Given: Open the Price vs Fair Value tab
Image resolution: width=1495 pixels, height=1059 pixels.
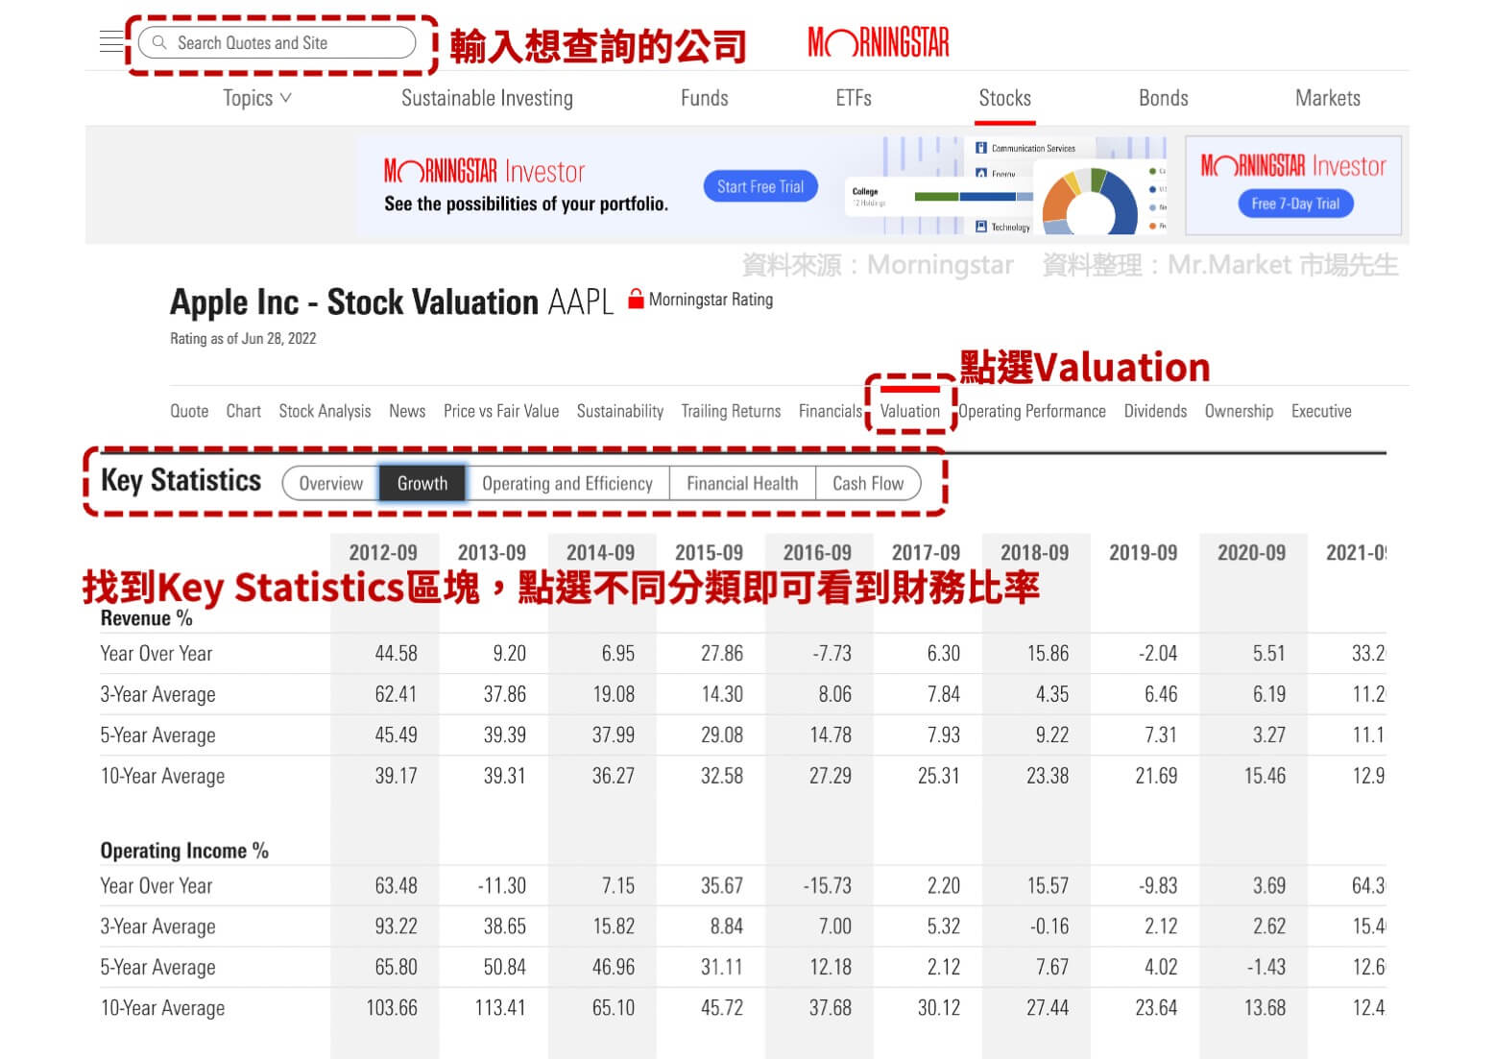Looking at the screenshot, I should pyautogui.click(x=501, y=411).
